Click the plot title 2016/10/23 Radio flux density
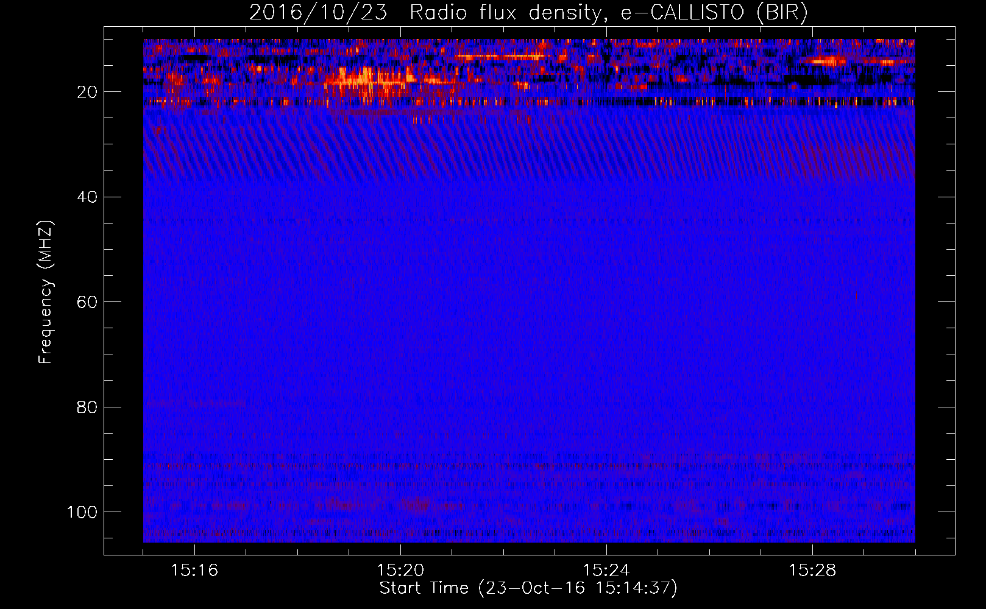This screenshot has height=609, width=986. point(528,13)
